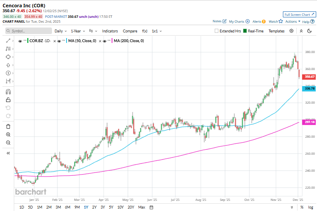This screenshot has height=213, width=317.
Task: Select the 6M time range
Action: 67,207
